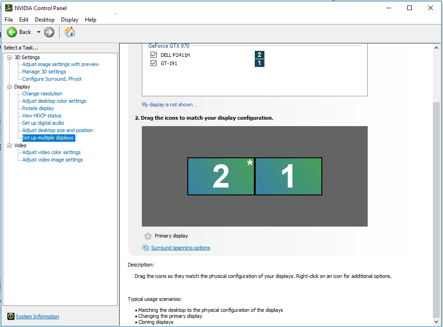This screenshot has width=443, height=327.
Task: Select Adjust video color settings
Action: pyautogui.click(x=51, y=152)
